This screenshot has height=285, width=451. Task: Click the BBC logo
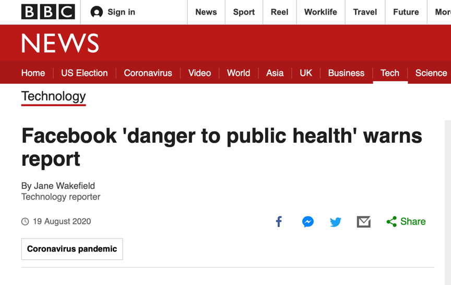(48, 12)
